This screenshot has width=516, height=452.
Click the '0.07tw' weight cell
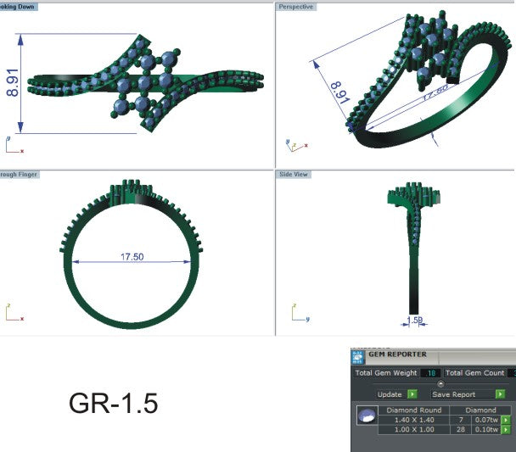click(x=486, y=420)
